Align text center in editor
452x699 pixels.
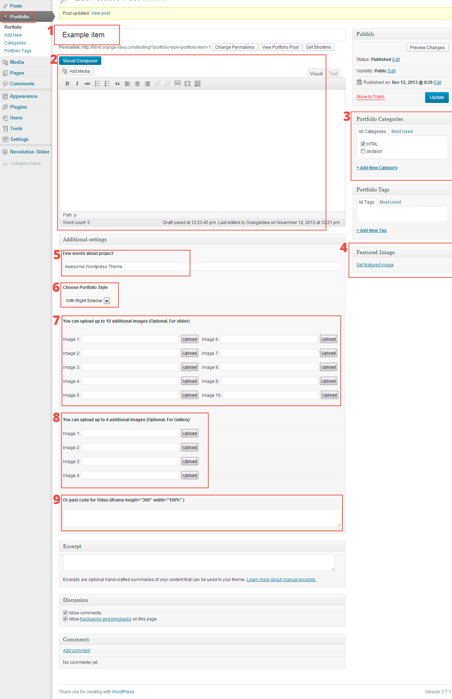pyautogui.click(x=137, y=84)
